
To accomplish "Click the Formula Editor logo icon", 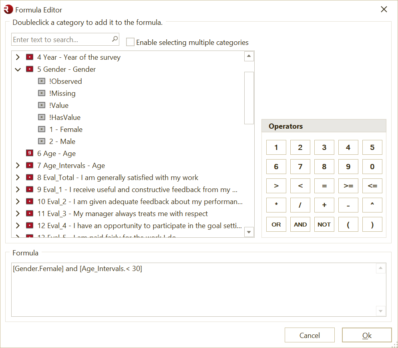I will click(x=8, y=9).
